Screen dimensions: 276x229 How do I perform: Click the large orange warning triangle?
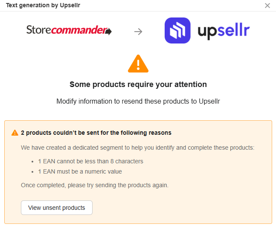point(138,64)
